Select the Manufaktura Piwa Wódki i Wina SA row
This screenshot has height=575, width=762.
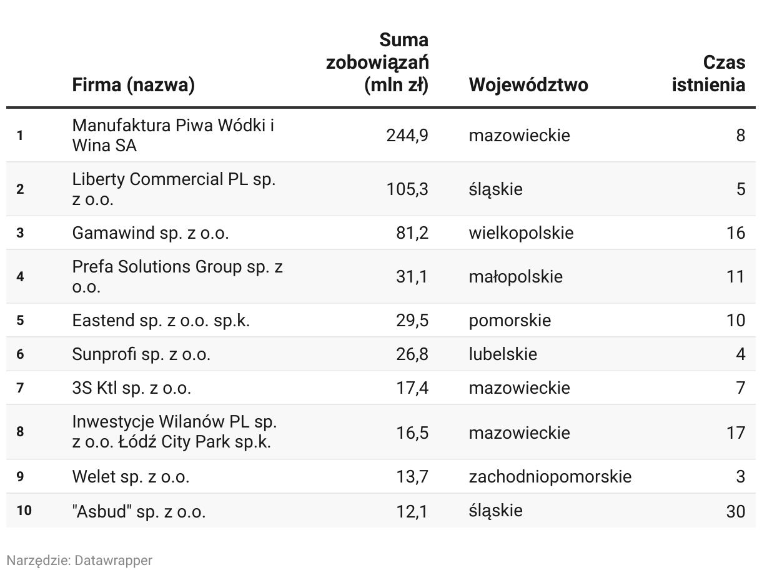coord(381,135)
